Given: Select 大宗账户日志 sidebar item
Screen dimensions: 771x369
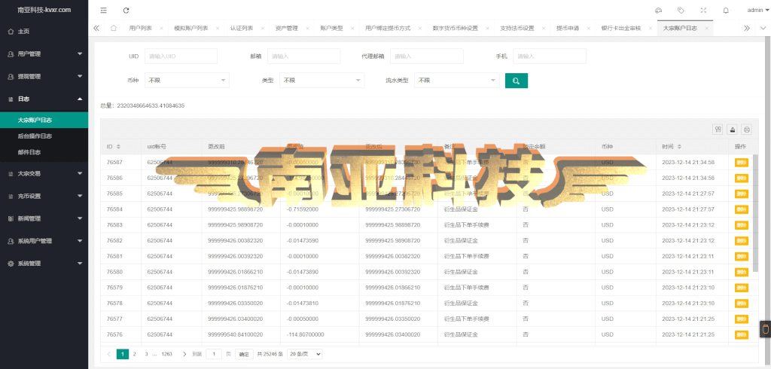Looking at the screenshot, I should coord(44,120).
